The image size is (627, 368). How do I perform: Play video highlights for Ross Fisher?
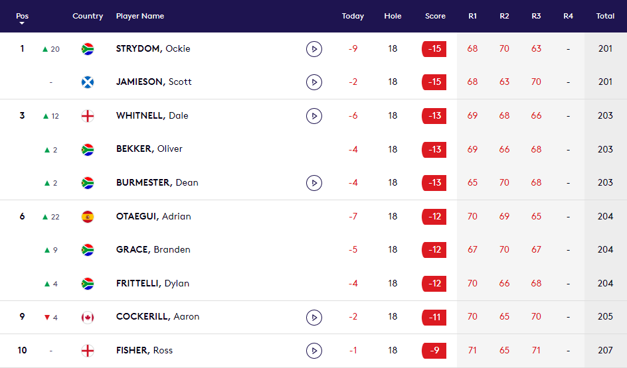[314, 351]
